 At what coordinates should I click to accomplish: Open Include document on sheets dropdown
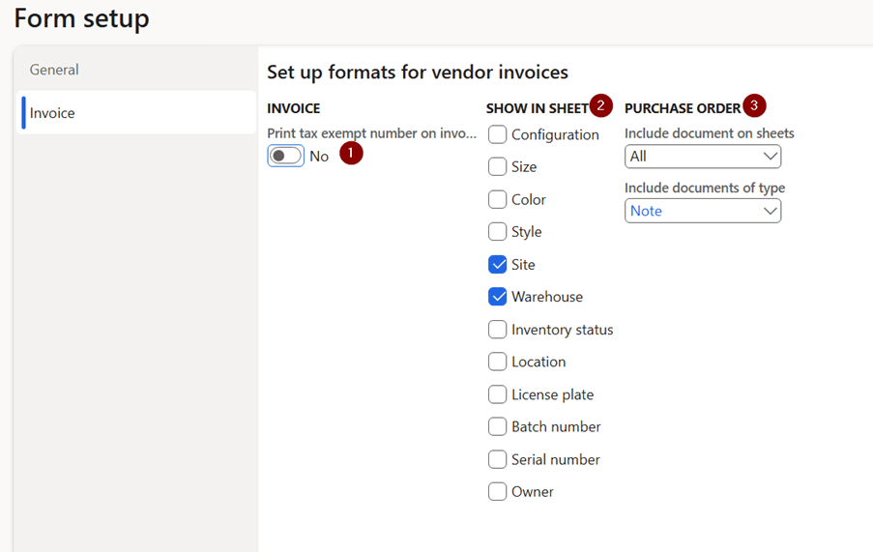[x=703, y=157]
